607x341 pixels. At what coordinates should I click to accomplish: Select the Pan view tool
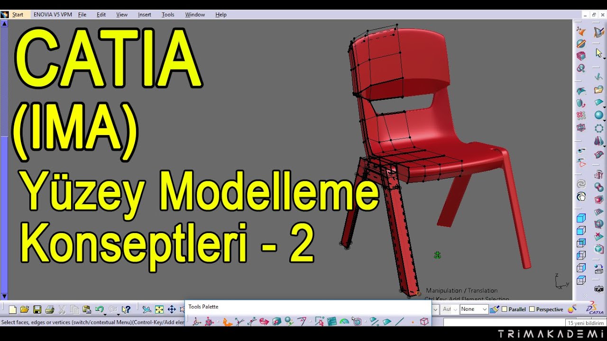172,310
